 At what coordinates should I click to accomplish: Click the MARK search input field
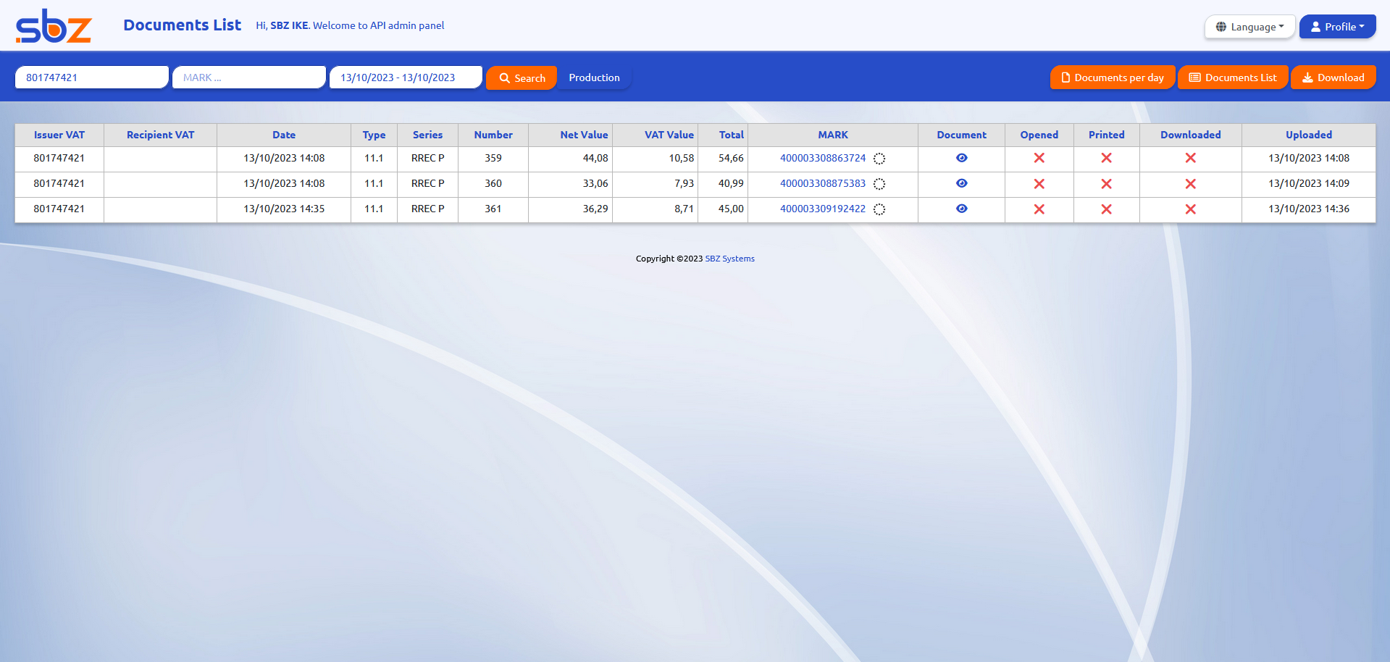pyautogui.click(x=248, y=77)
